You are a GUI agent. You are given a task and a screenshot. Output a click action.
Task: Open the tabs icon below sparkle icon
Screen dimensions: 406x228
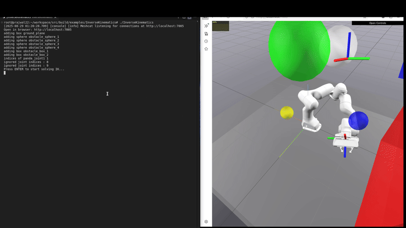tap(206, 33)
